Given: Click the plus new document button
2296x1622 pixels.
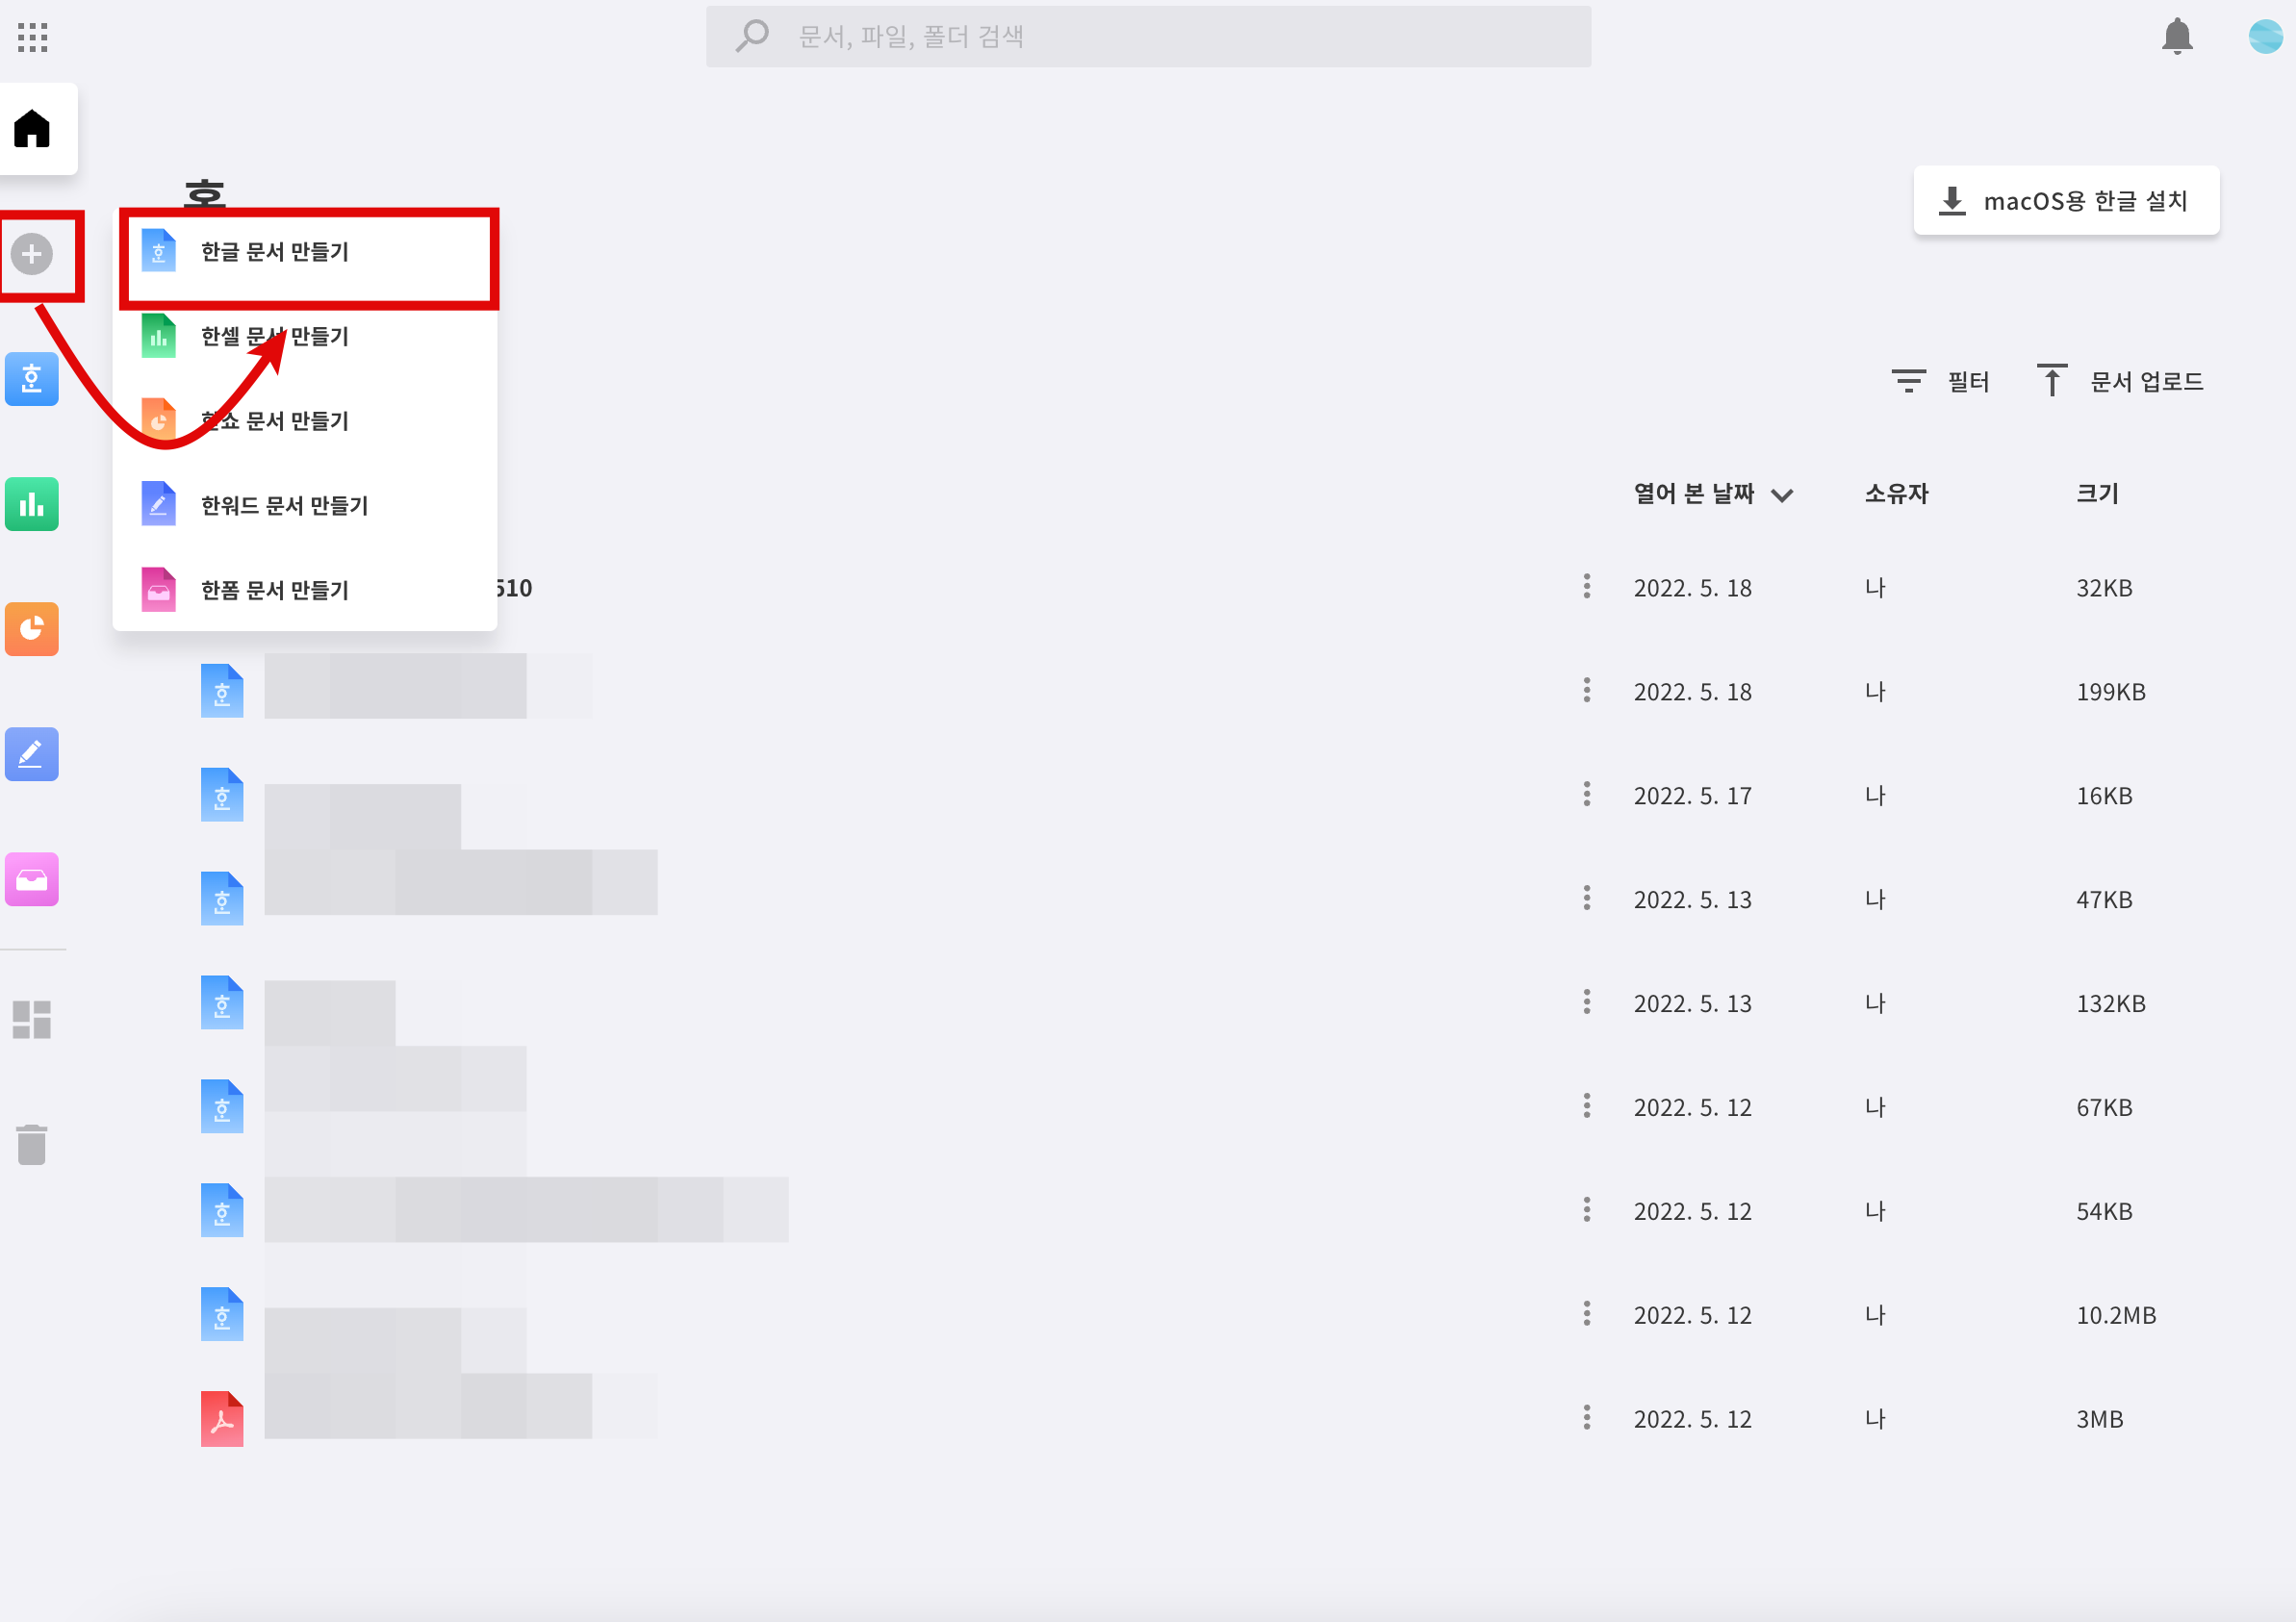Looking at the screenshot, I should point(32,254).
